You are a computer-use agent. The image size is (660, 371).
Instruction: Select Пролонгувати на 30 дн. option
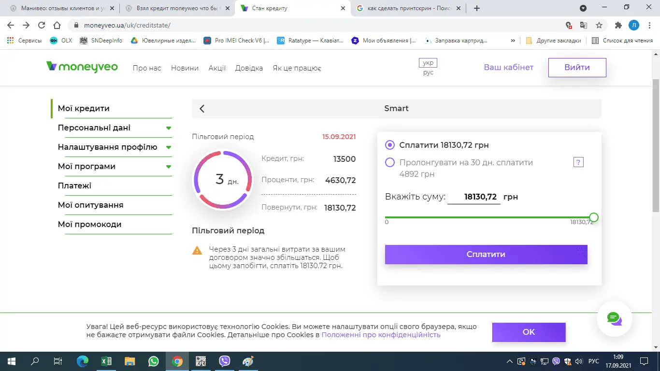click(390, 162)
